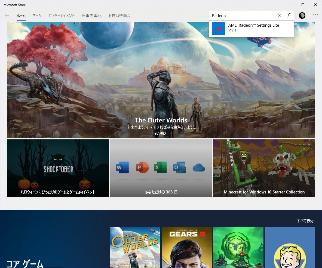
Task: Click the back navigation arrow
Action: pyautogui.click(x=7, y=16)
